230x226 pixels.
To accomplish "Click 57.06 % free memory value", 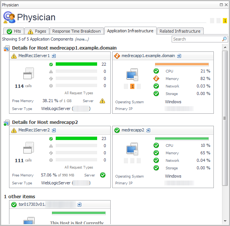I will 49,175.
